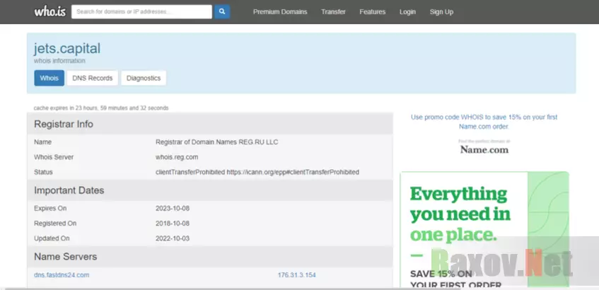Focus the domain search input field

[x=141, y=11]
